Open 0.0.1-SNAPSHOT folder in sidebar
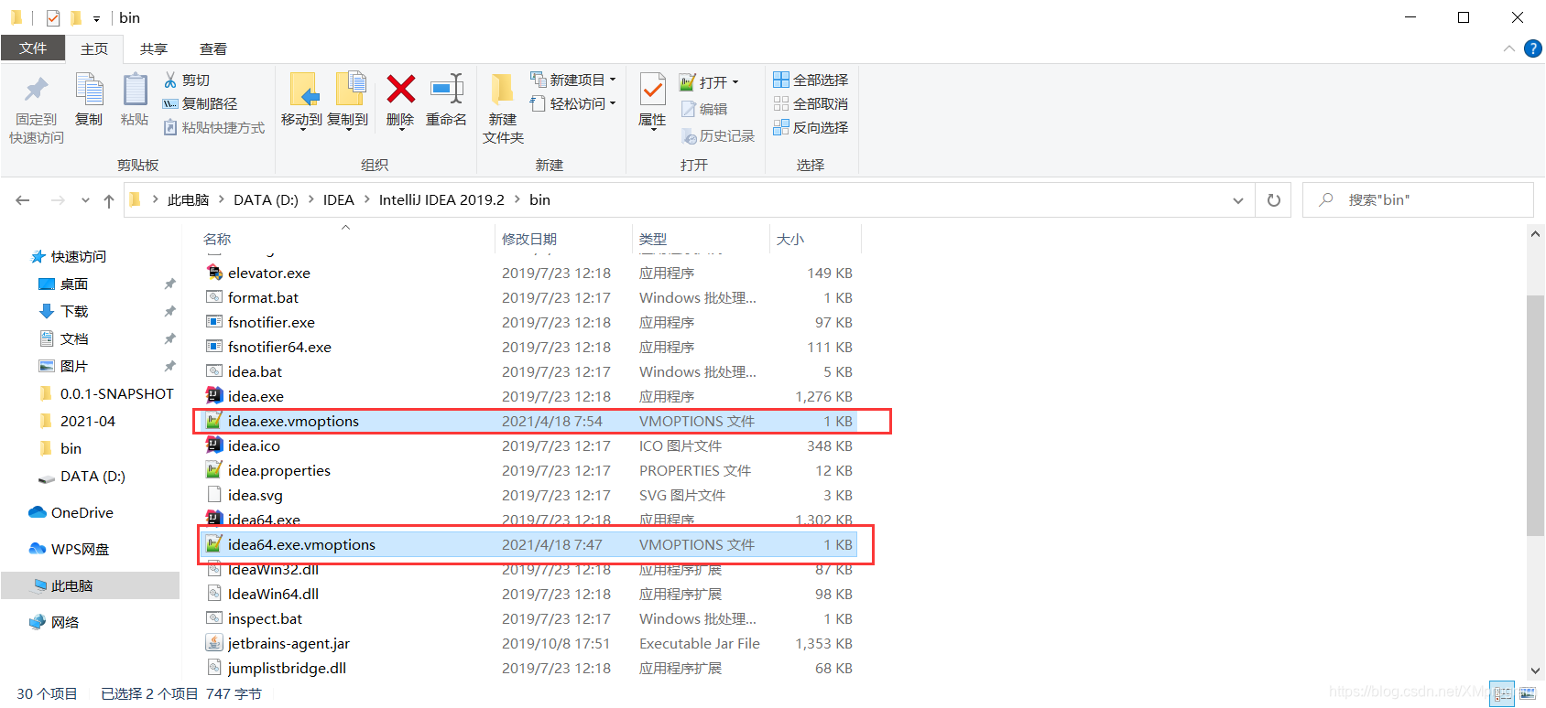1546x708 pixels. pos(117,394)
